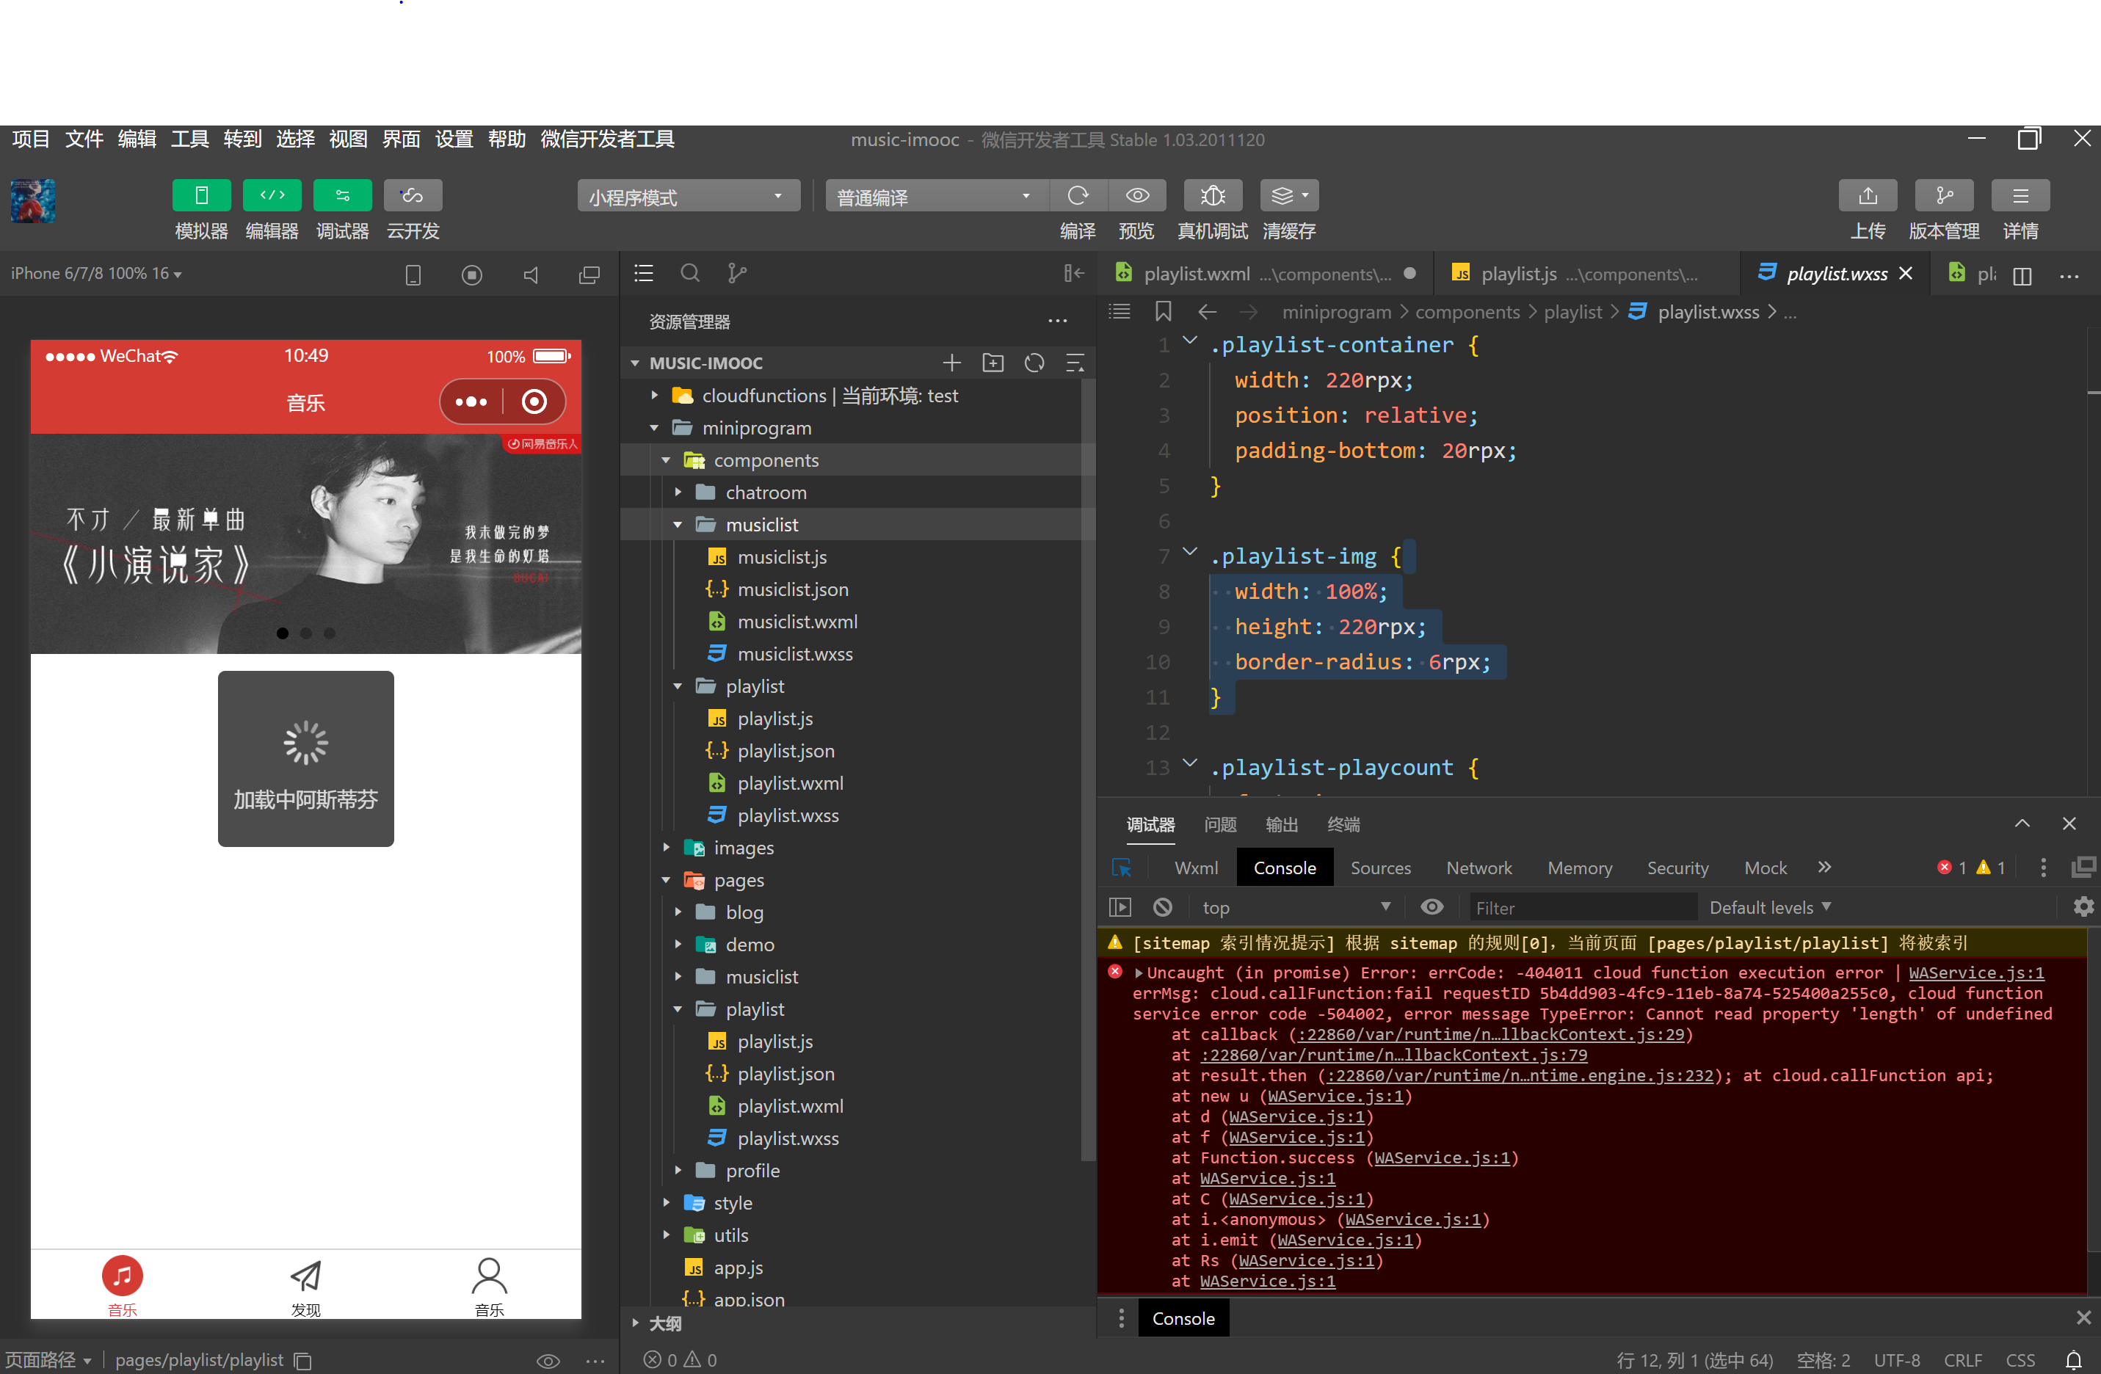Screen dimensions: 2101x1374
Task: Collapse the sidebar panel
Action: 1073,274
